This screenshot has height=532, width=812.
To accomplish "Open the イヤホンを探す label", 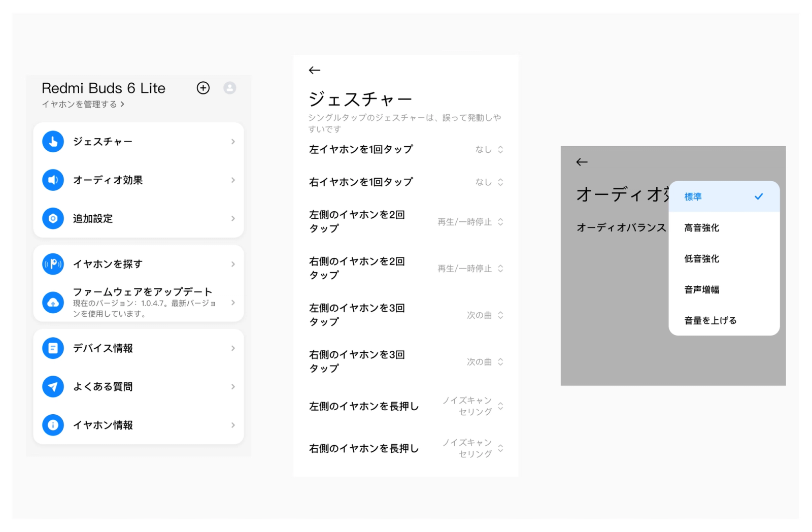I will pos(108,264).
